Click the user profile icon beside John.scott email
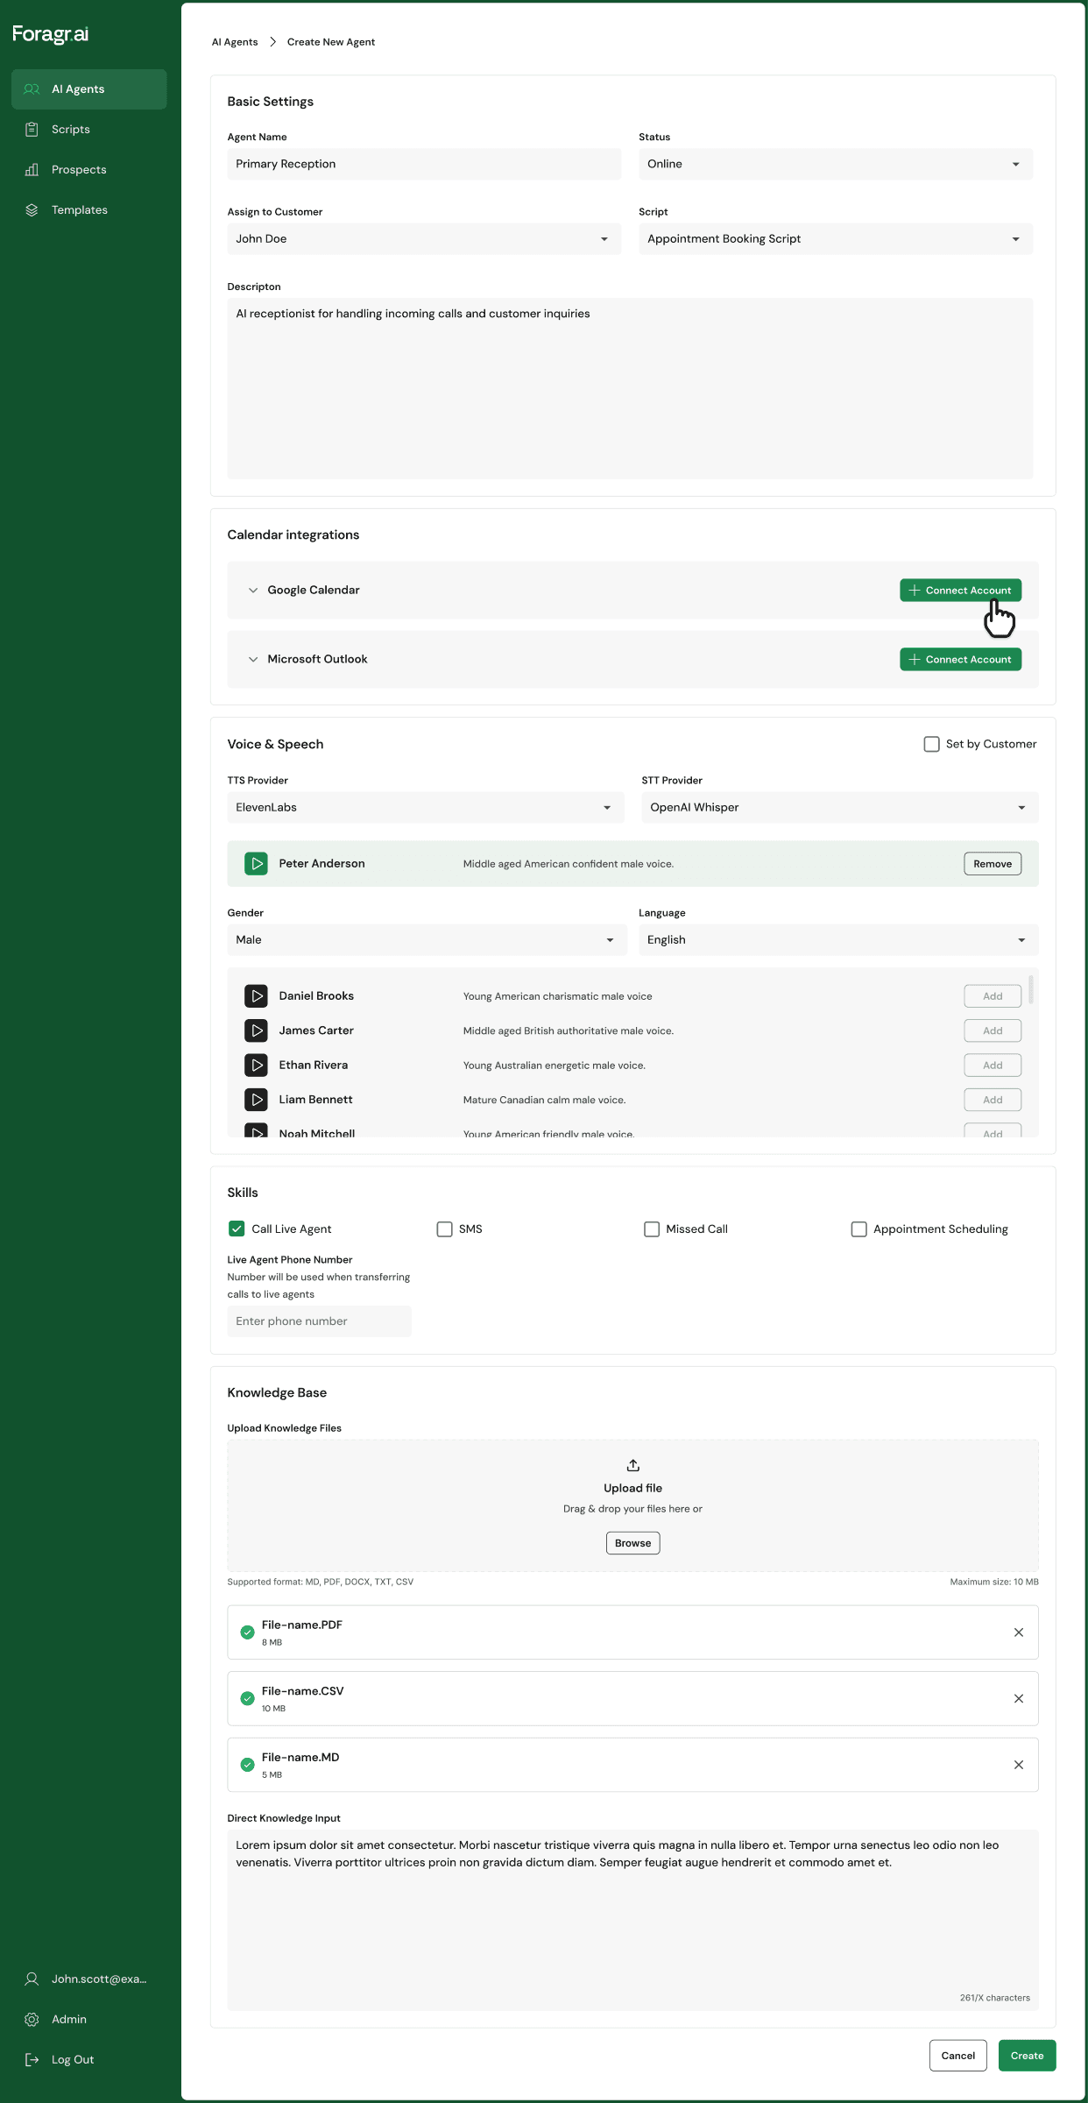 (x=32, y=1979)
